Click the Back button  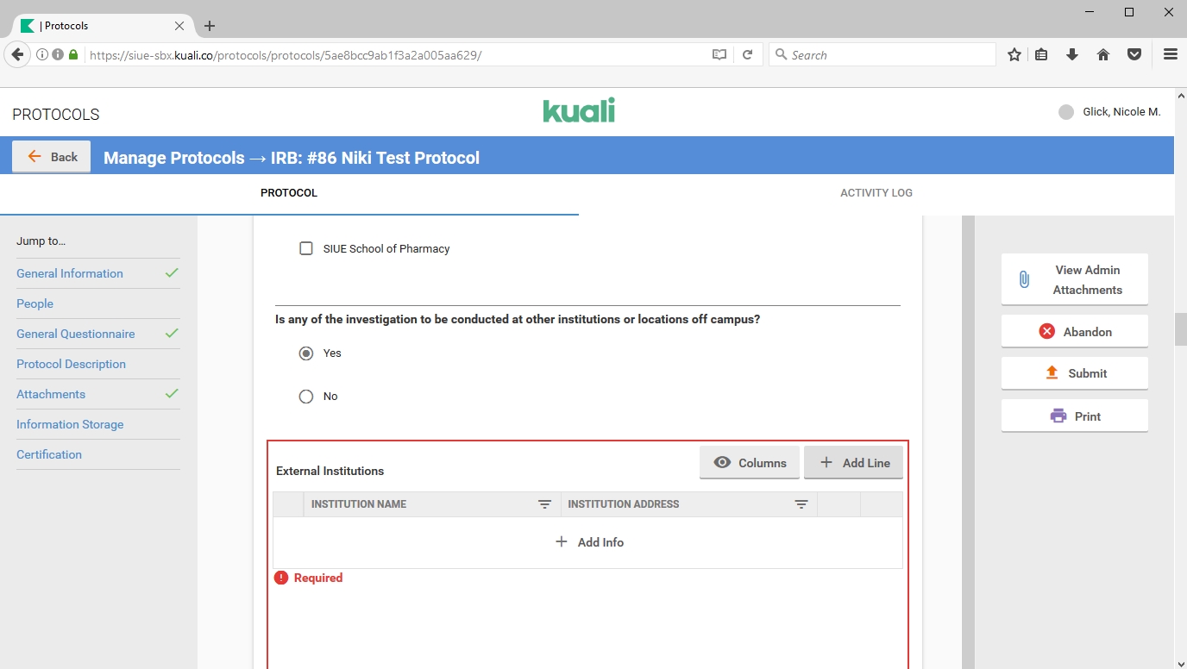click(x=52, y=157)
